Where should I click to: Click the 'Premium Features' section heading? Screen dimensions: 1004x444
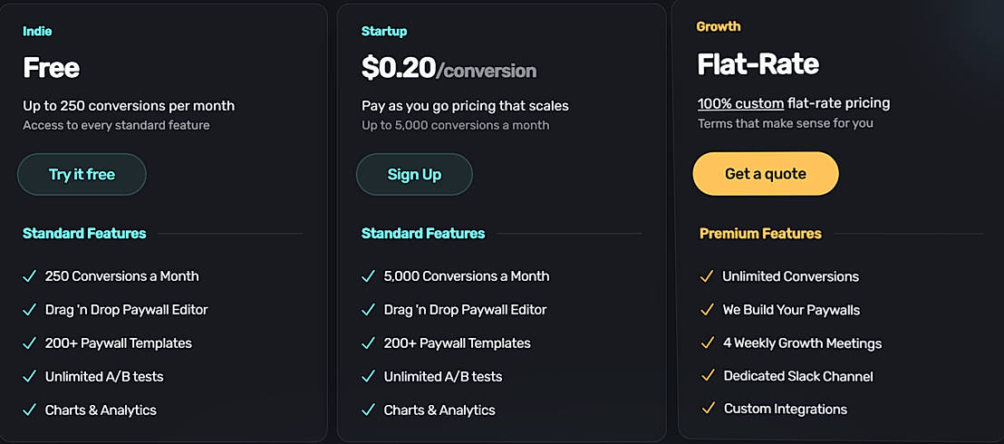(760, 234)
